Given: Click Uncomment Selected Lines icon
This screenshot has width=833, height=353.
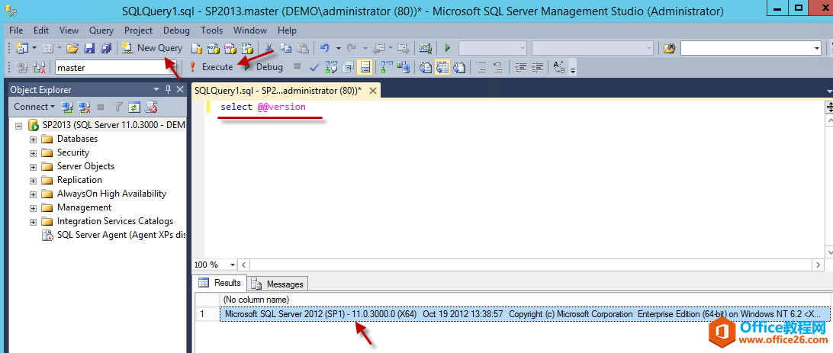Looking at the screenshot, I should point(498,67).
